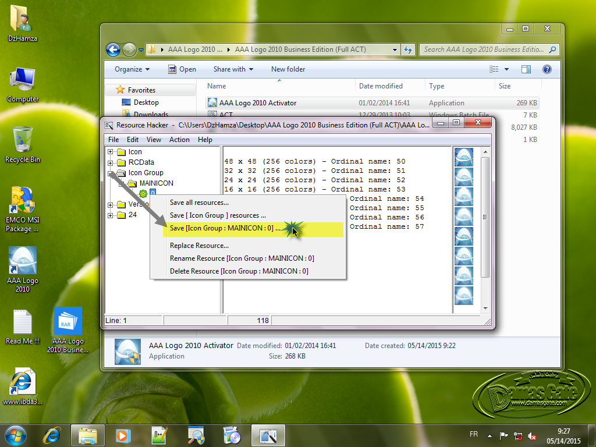Click New folder in Explorer toolbar
The width and height of the screenshot is (596, 447).
[x=288, y=69]
